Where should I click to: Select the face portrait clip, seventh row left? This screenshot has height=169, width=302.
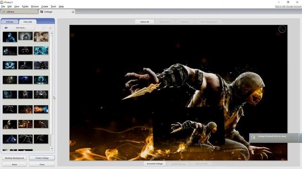coord(10,124)
